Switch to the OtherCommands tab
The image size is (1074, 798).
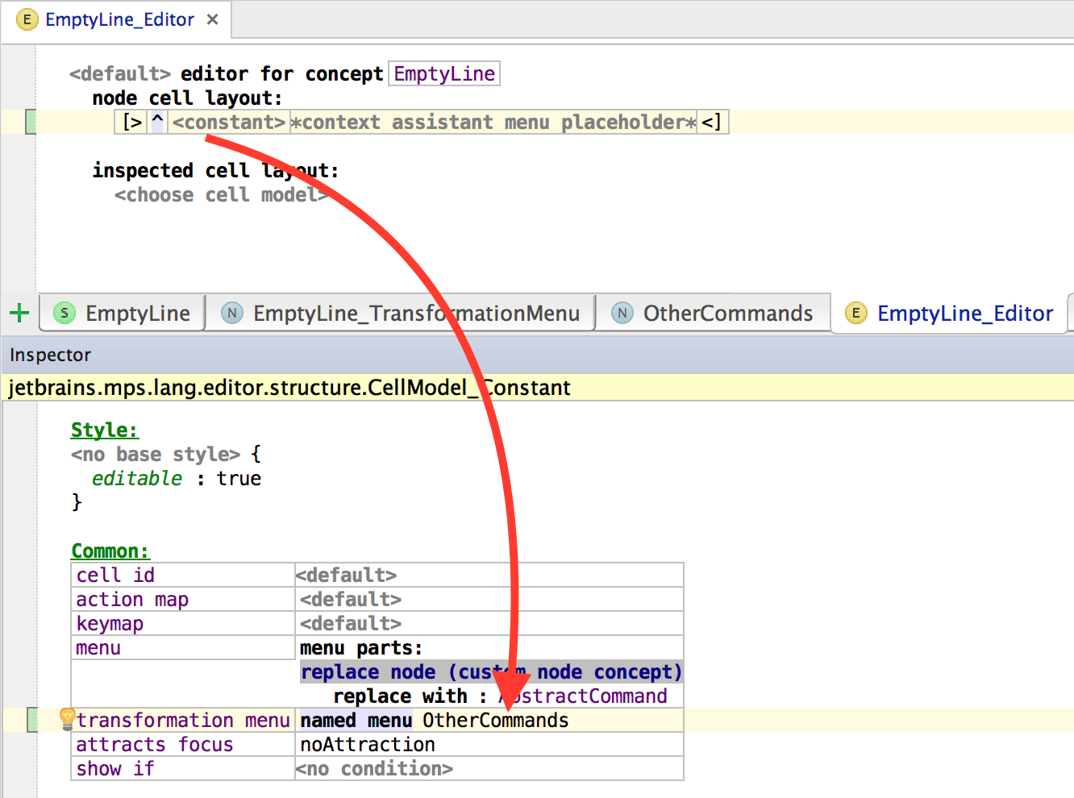point(727,313)
